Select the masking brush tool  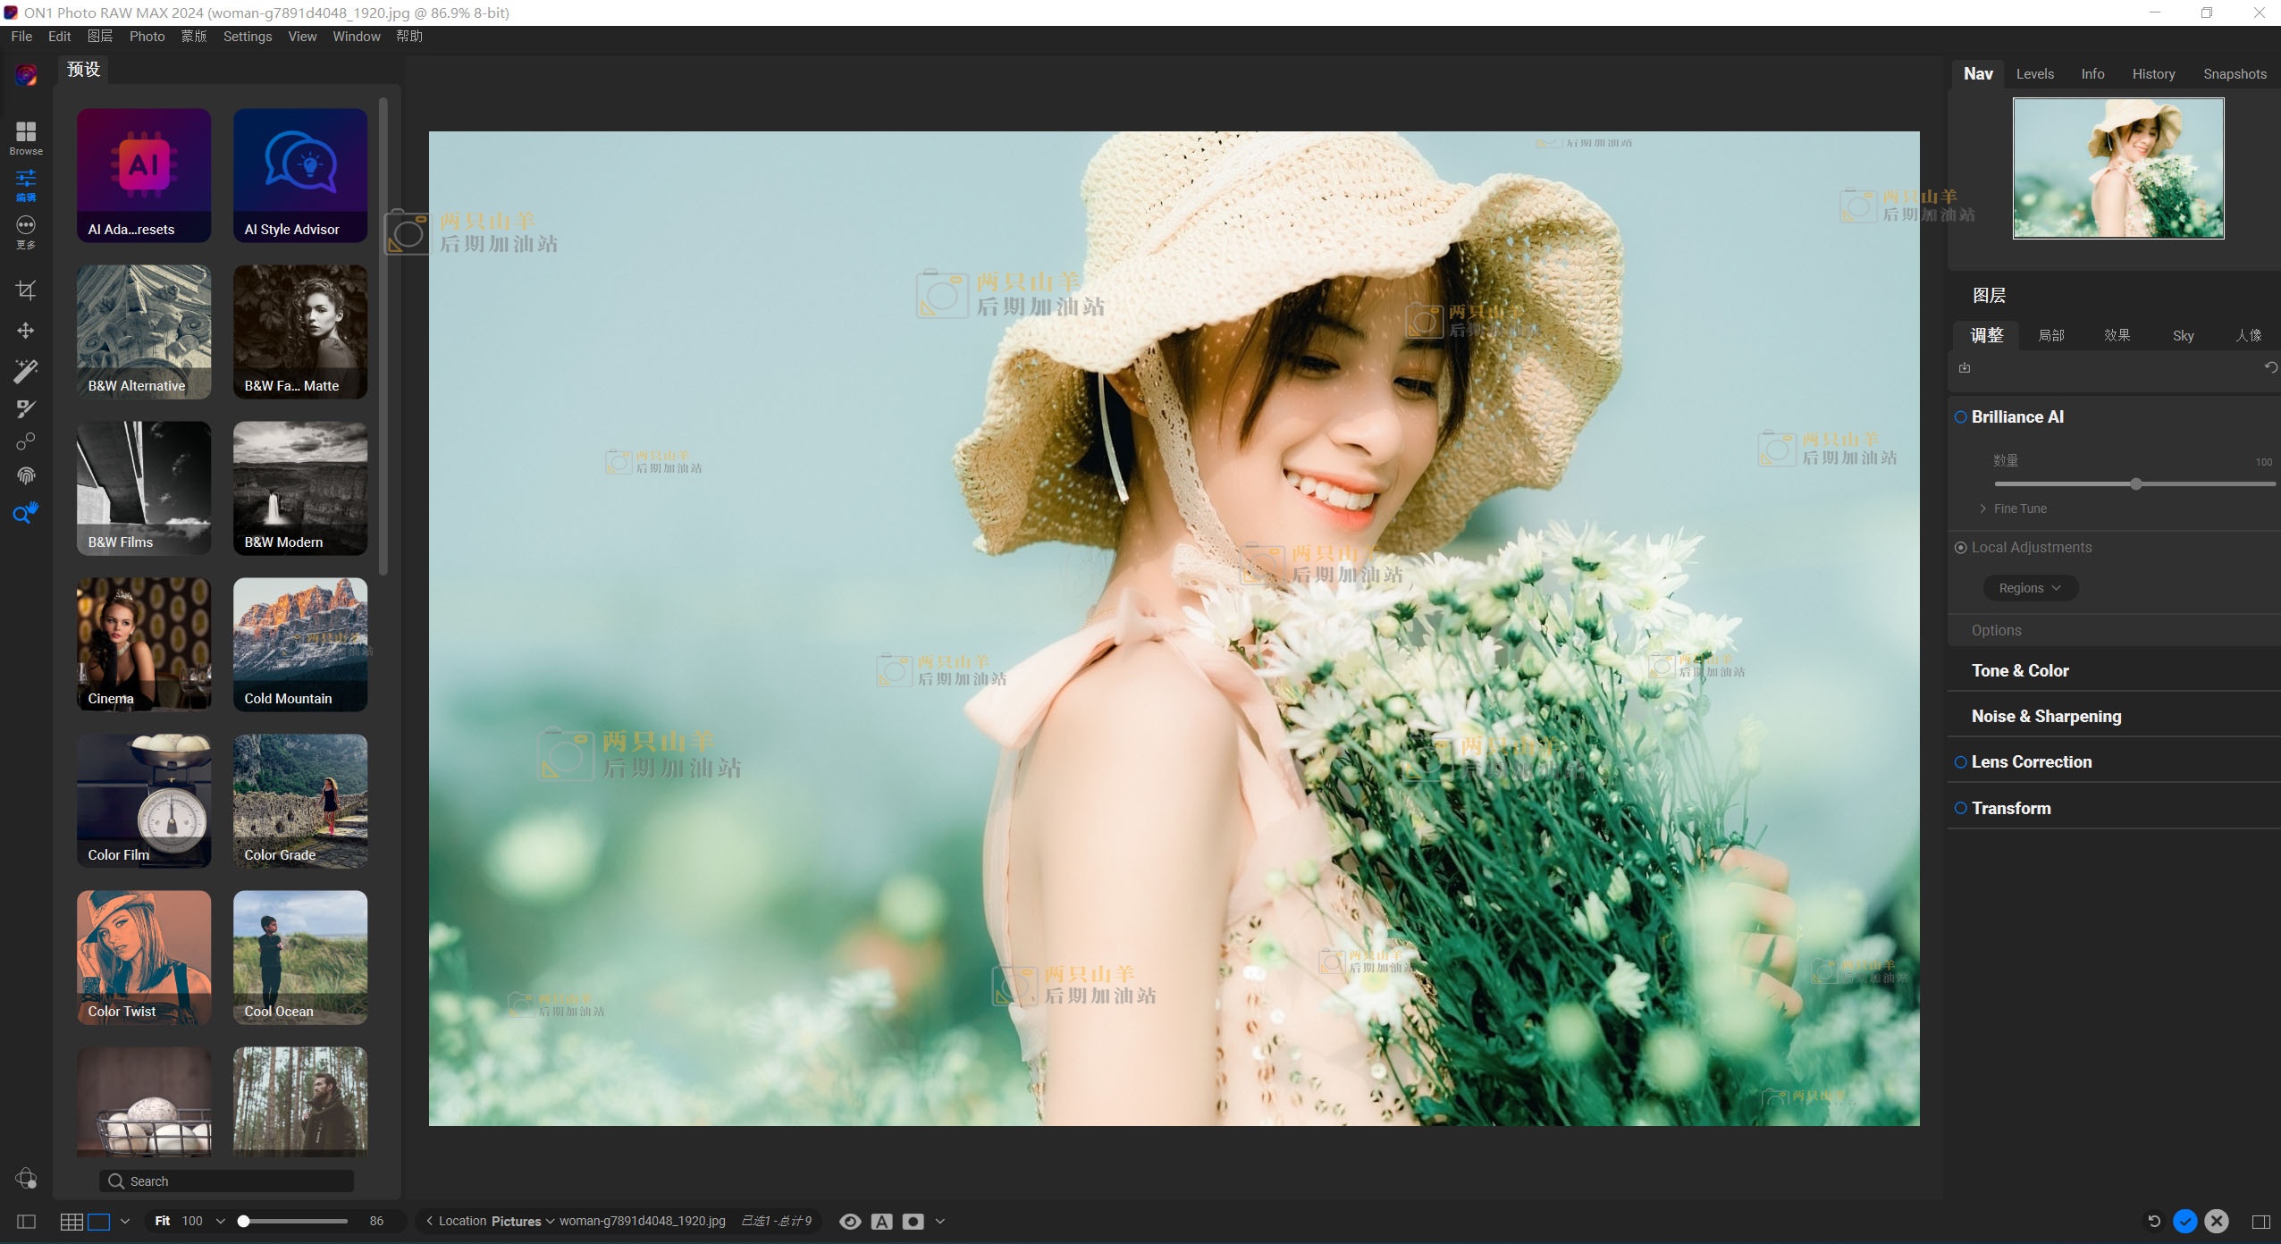tap(26, 408)
